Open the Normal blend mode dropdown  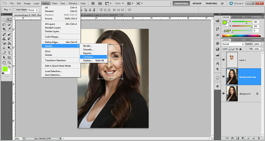233,44
